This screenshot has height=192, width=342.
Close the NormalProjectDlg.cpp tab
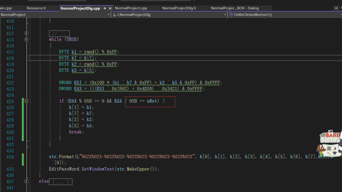(110, 8)
